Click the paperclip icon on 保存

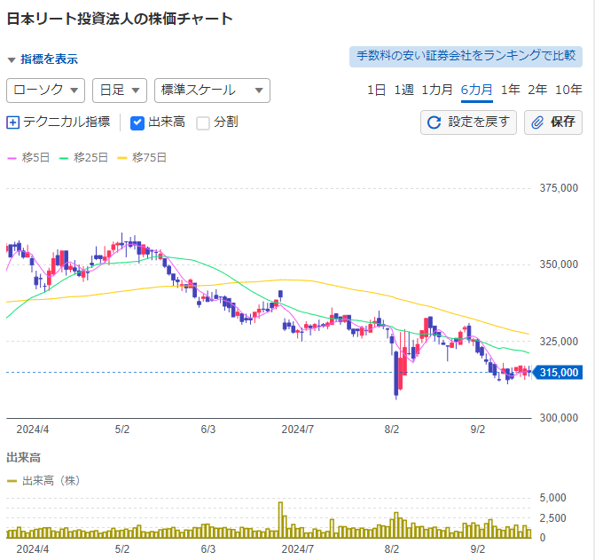click(537, 122)
